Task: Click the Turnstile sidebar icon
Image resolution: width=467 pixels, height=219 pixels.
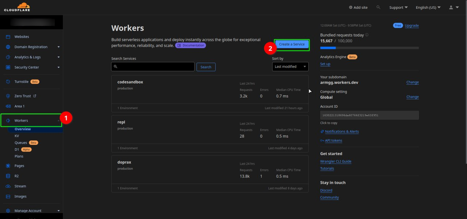Action: (x=8, y=82)
